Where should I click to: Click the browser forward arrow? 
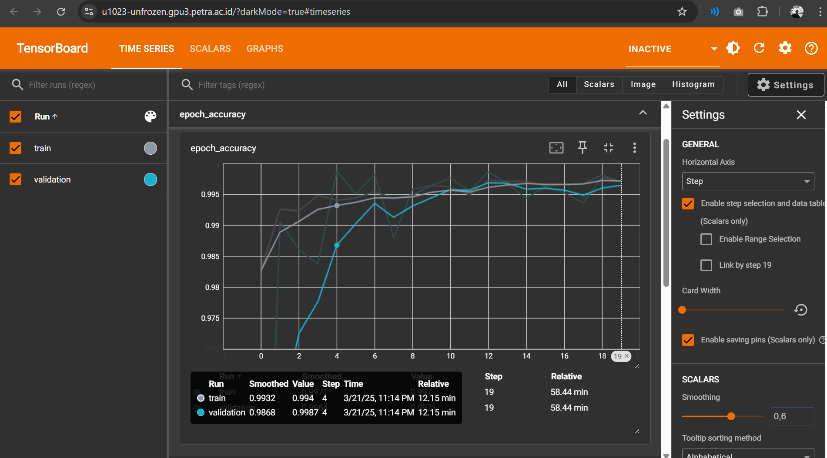37,12
